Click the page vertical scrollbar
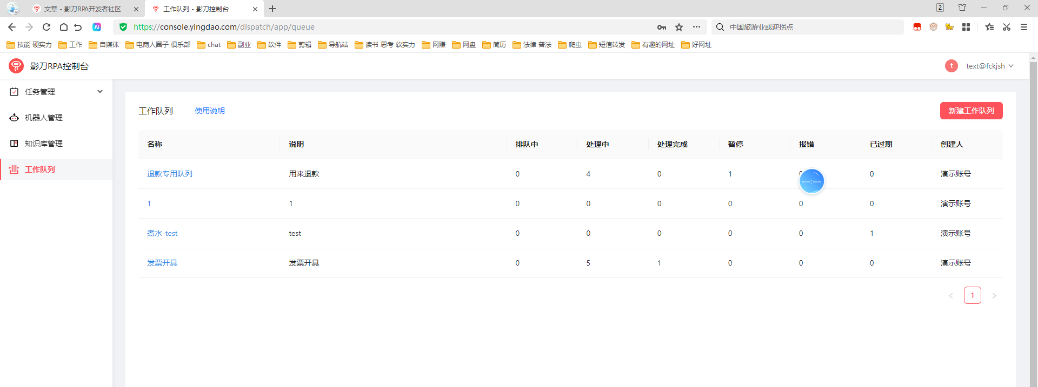This screenshot has width=1038, height=387. (x=1033, y=224)
